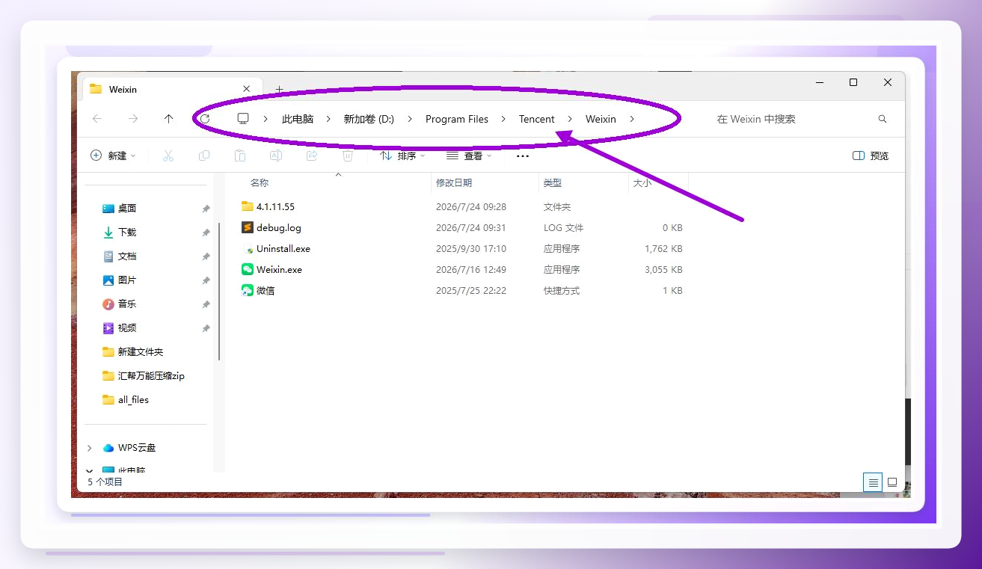Click the 3,055 KB size value
Image resolution: width=982 pixels, height=569 pixels.
click(663, 269)
